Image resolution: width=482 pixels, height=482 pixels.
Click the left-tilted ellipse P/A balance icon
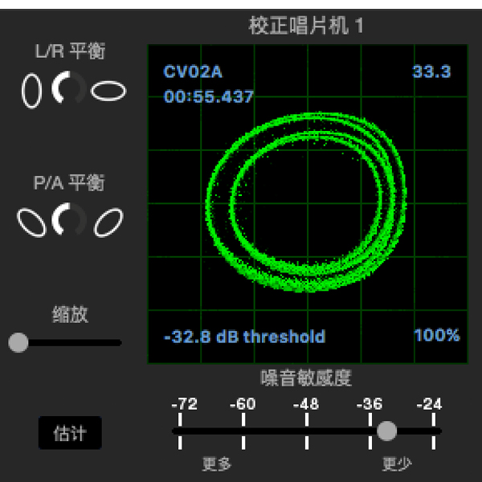point(32,222)
